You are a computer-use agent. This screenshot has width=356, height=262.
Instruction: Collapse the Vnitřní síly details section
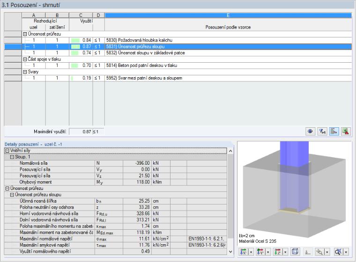pyautogui.click(x=7, y=151)
